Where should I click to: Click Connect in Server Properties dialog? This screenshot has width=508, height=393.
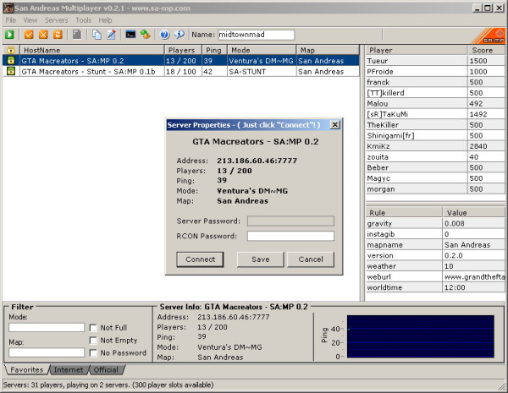point(200,259)
